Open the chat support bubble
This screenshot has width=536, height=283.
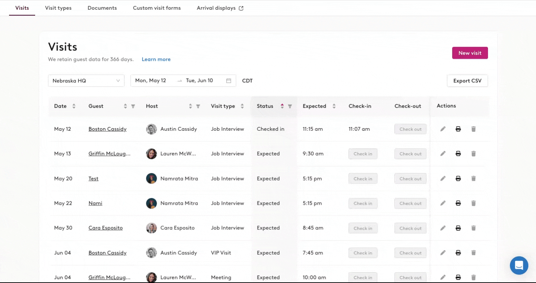tap(519, 265)
